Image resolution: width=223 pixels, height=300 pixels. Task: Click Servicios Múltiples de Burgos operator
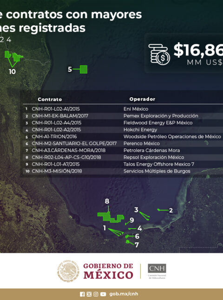[x=157, y=171]
